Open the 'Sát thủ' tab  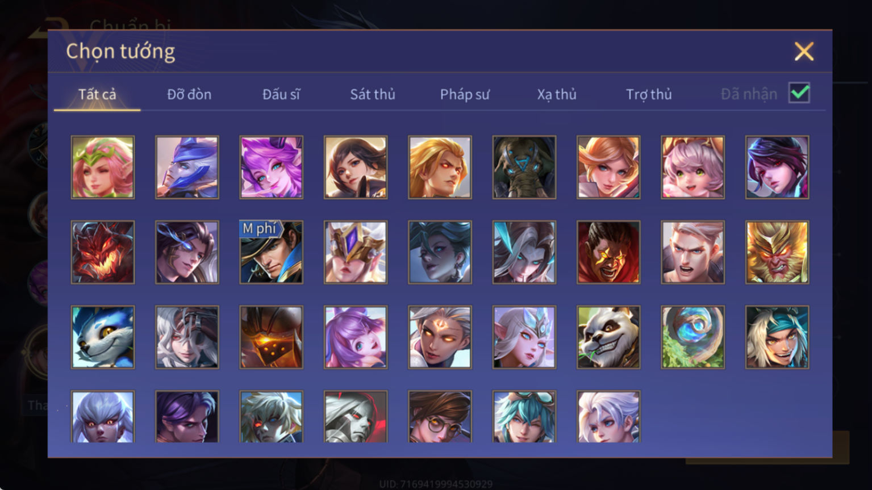(x=373, y=94)
